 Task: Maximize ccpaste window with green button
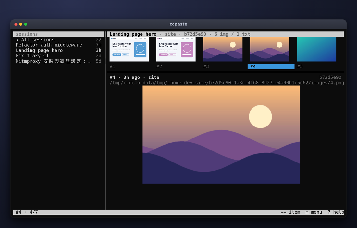pos(26,24)
